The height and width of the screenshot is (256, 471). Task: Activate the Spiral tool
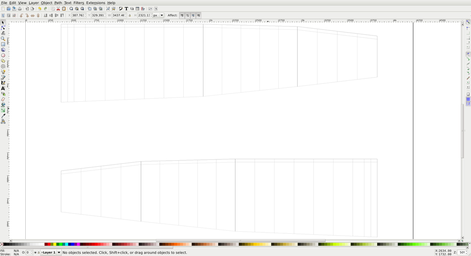(3, 66)
